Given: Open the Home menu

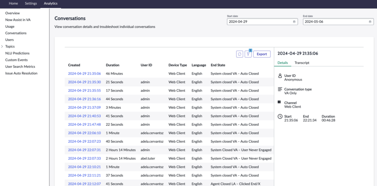Looking at the screenshot, I should tap(13, 4).
